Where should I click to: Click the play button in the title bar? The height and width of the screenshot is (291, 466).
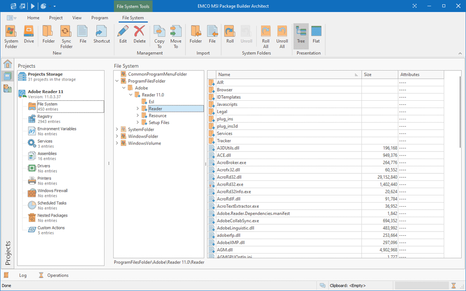[33, 6]
